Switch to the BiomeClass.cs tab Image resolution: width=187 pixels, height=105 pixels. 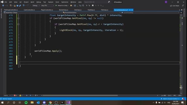click(x=64, y=10)
